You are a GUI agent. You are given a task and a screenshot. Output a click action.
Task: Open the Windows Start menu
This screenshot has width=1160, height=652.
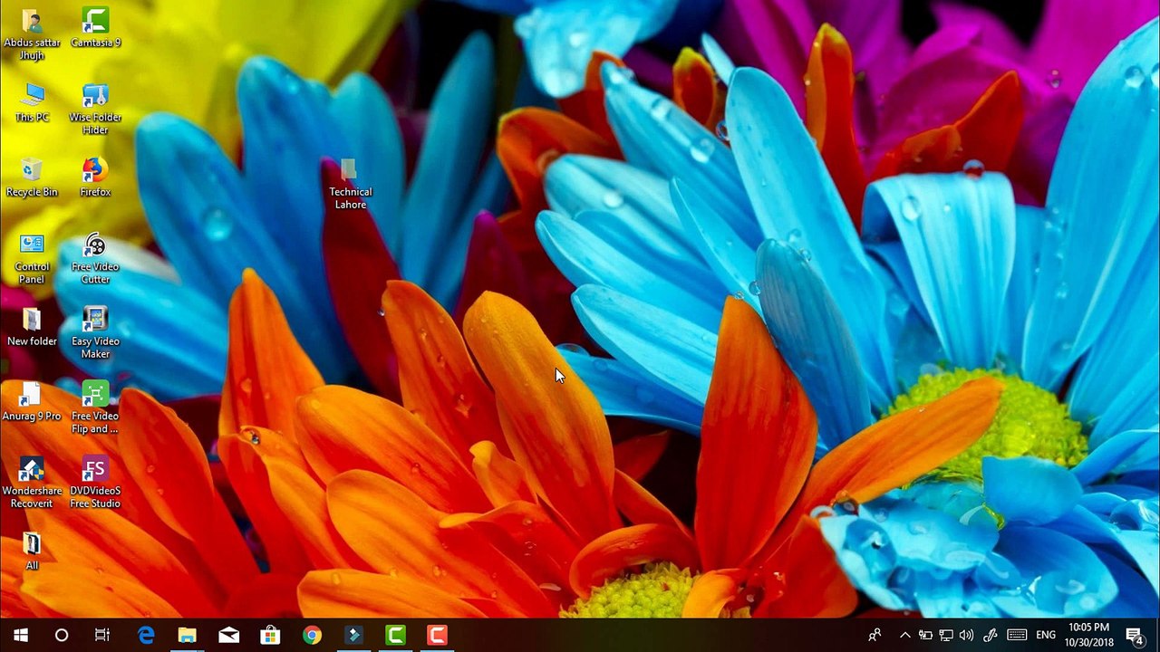(x=21, y=635)
